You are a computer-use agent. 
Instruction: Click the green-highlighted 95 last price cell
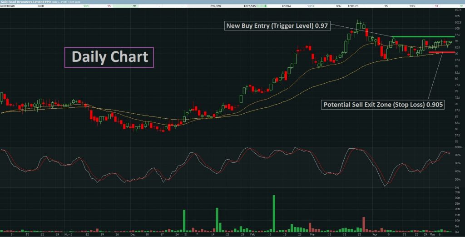click(125, 6)
